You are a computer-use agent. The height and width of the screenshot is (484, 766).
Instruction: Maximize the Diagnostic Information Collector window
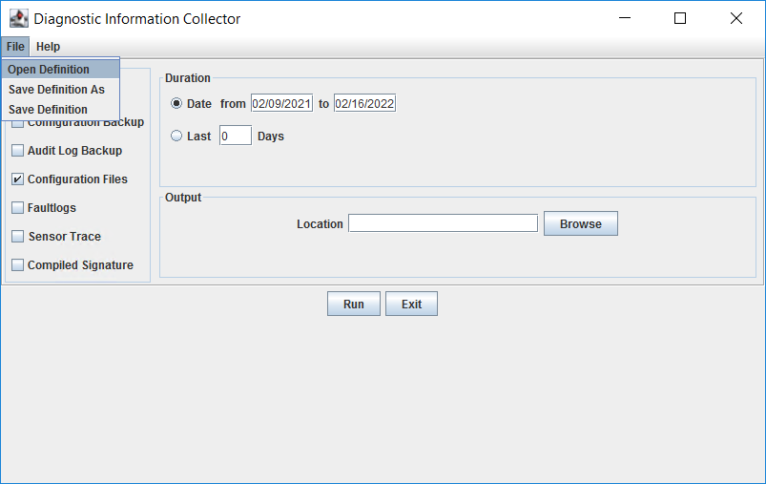(680, 18)
